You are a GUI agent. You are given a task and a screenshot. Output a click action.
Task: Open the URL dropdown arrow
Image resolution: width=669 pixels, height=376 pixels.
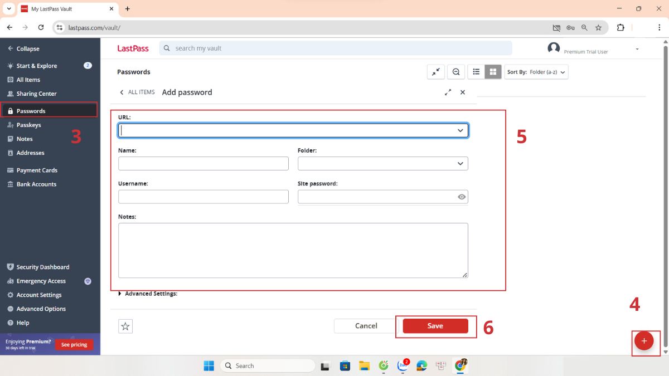[x=460, y=130]
